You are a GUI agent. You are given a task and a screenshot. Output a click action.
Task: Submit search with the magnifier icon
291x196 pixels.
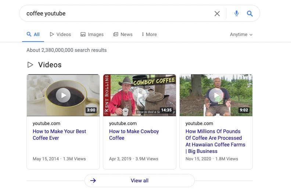[249, 13]
